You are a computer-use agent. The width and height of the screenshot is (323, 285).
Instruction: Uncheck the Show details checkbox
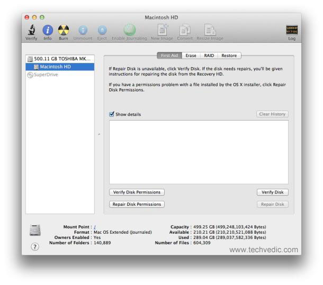click(111, 114)
